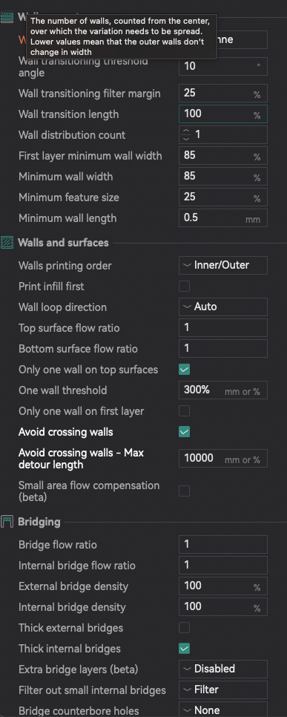The width and height of the screenshot is (287, 717).
Task: Enable Print infill first checkbox
Action: point(184,287)
